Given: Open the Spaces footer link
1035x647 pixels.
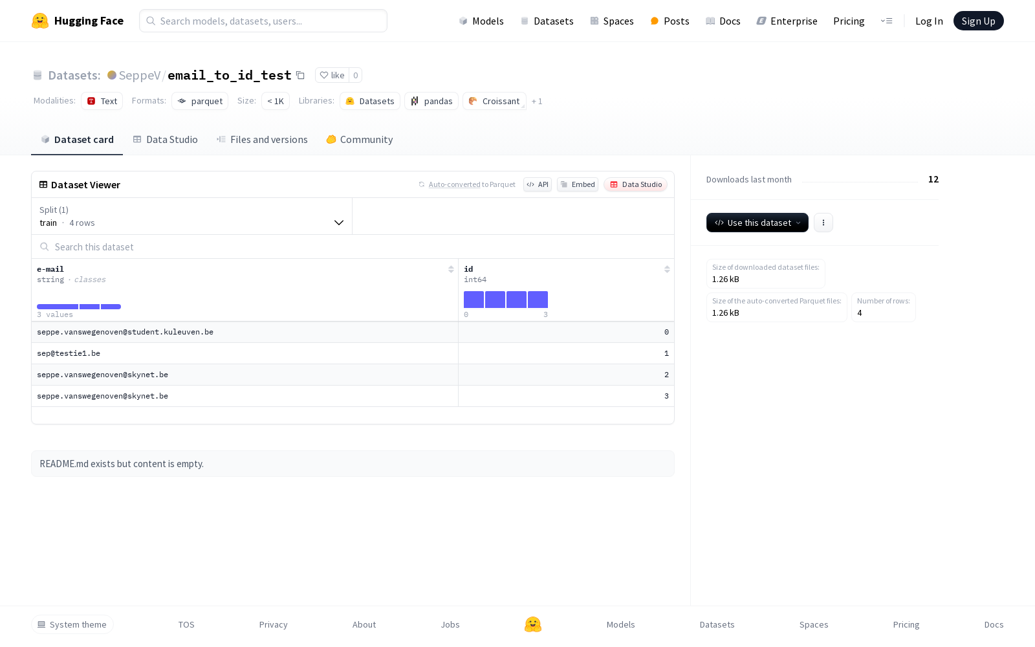Looking at the screenshot, I should click(814, 624).
